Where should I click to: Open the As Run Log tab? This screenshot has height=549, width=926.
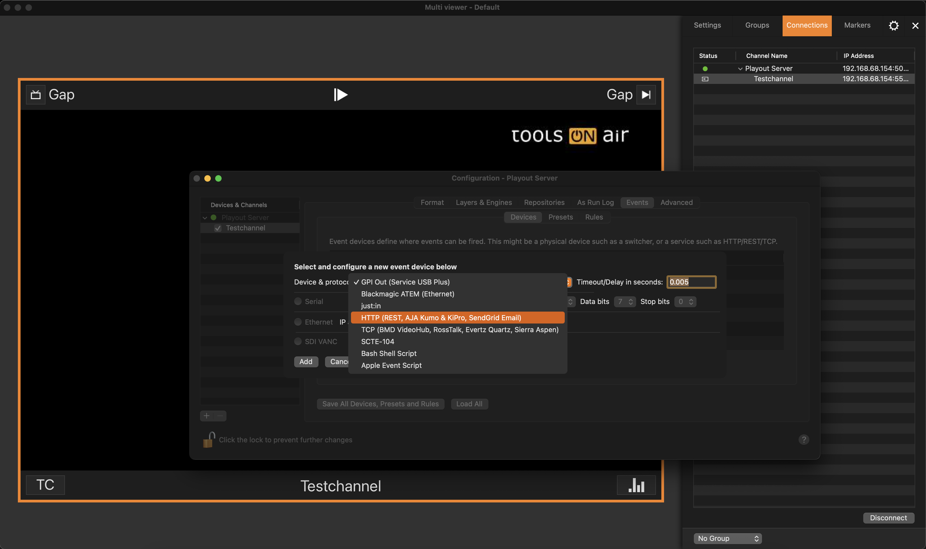click(595, 202)
